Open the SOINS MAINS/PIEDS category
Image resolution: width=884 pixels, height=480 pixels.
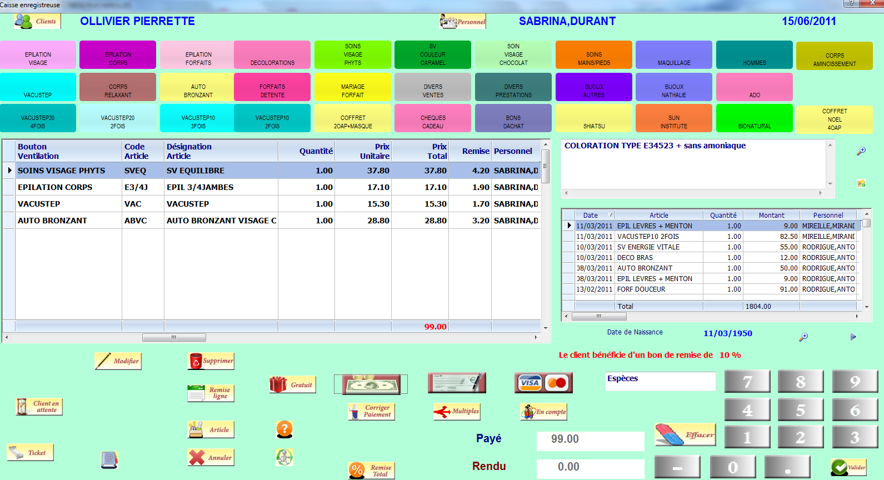(593, 55)
